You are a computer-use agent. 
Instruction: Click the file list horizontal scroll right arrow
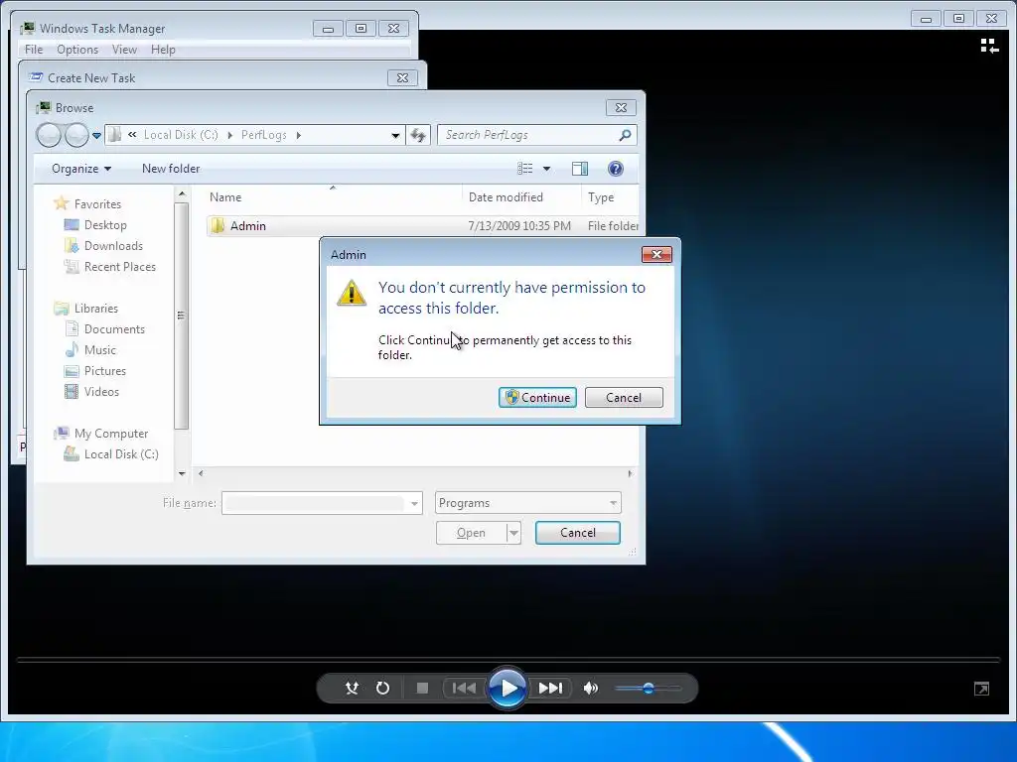pyautogui.click(x=630, y=473)
